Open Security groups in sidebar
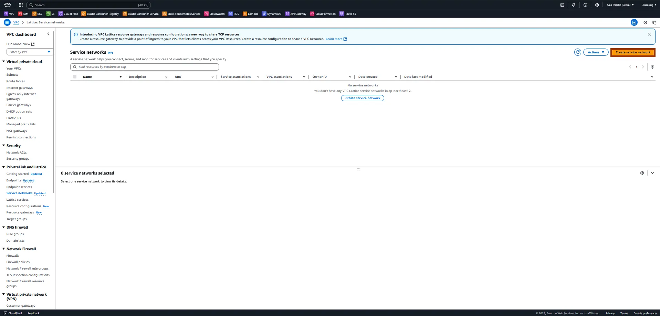This screenshot has height=316, width=660. [18, 159]
